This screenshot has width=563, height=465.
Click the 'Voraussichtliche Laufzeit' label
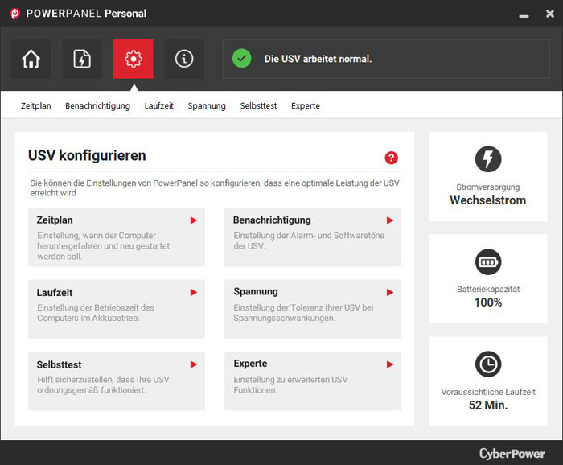[x=488, y=392]
